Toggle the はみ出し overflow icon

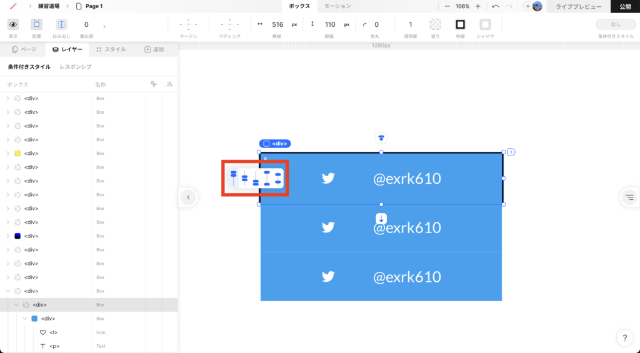click(x=61, y=24)
